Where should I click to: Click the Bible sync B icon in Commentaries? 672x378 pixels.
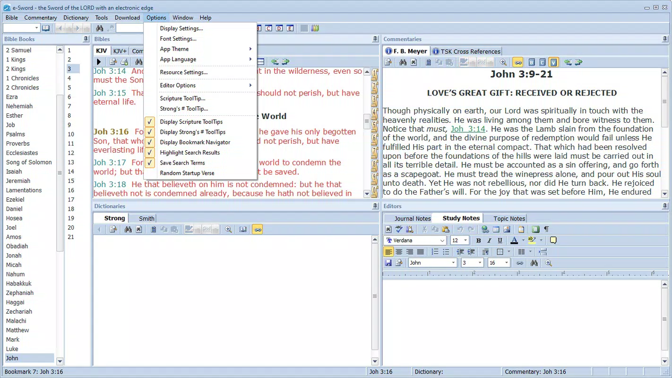[x=532, y=62]
